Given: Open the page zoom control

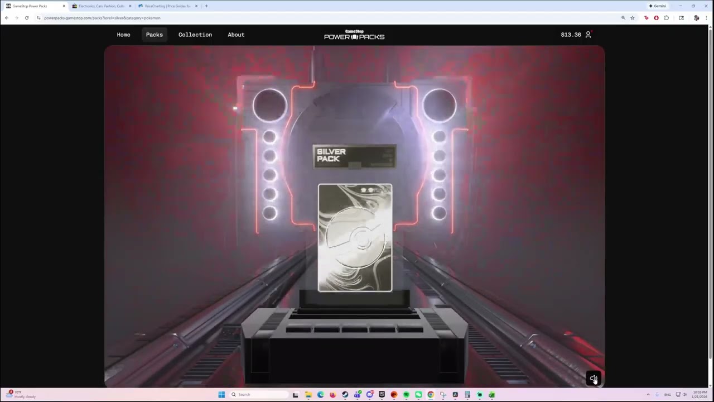Looking at the screenshot, I should pos(623,18).
